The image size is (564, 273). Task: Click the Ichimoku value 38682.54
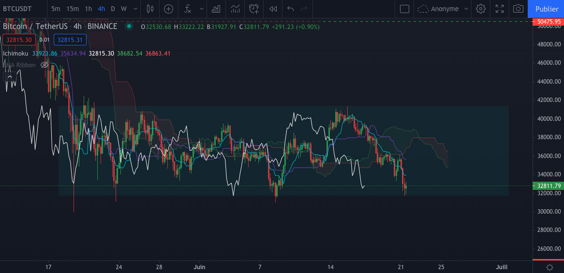[x=130, y=53]
